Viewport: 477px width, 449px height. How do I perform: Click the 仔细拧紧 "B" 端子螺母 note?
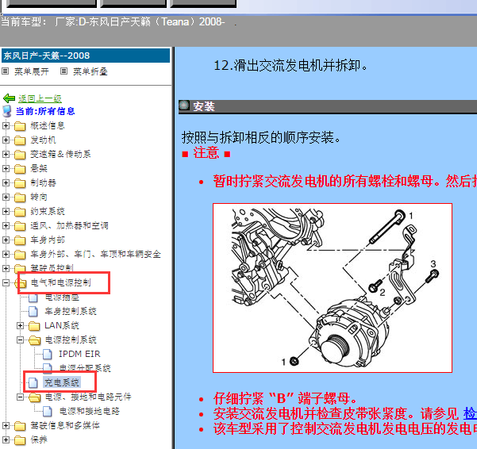[285, 397]
